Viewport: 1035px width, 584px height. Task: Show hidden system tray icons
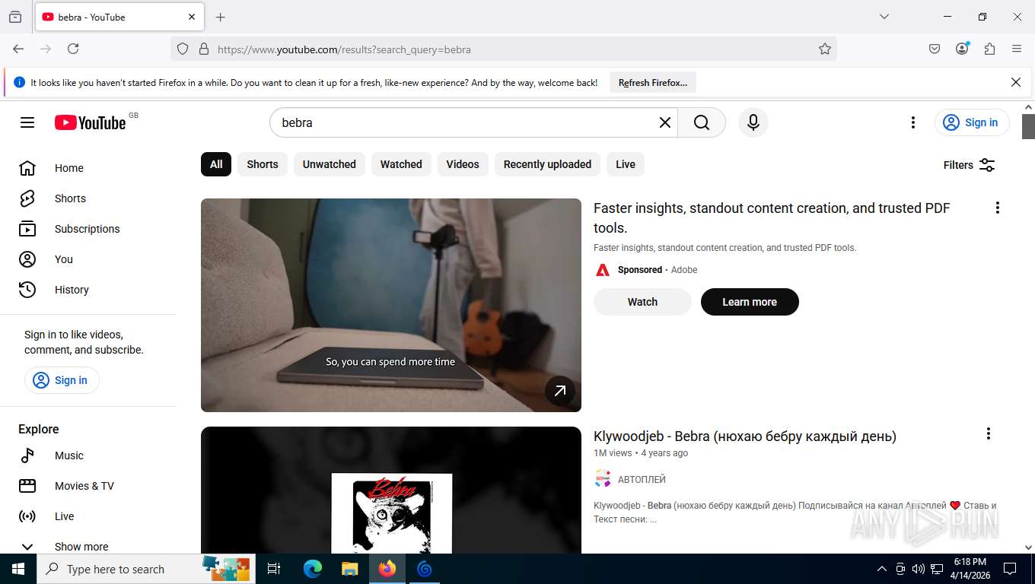tap(882, 569)
